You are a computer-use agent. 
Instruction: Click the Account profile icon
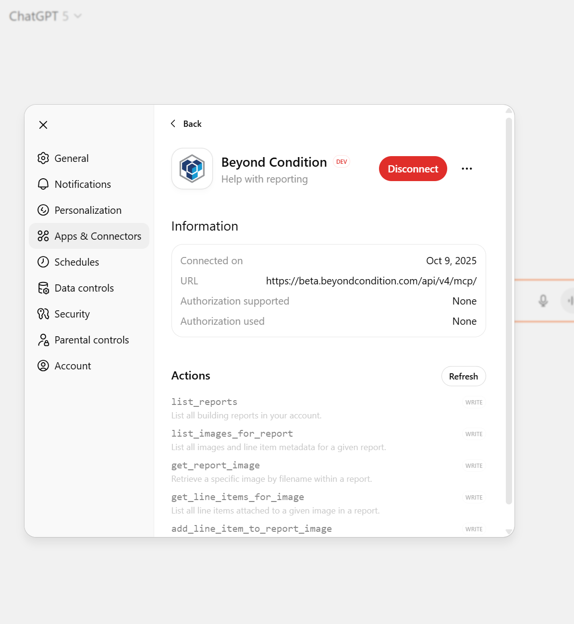43,366
